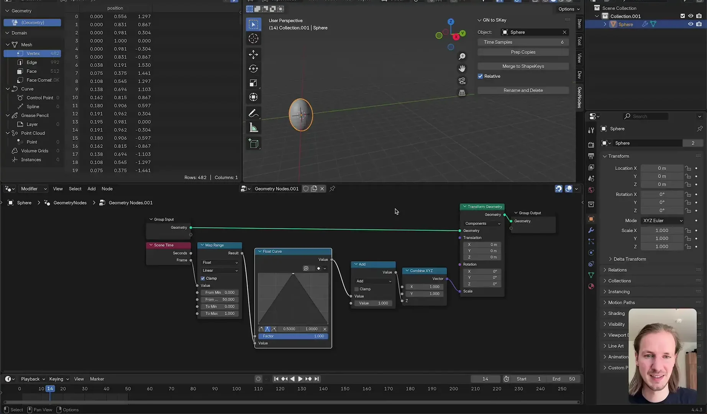Select the Add Cube tool

click(253, 143)
